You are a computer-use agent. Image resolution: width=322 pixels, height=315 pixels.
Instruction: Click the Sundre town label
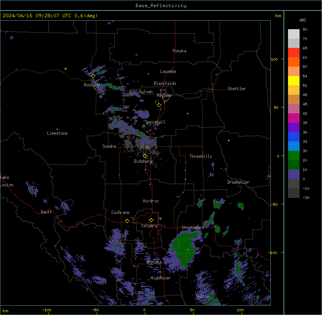(109, 146)
